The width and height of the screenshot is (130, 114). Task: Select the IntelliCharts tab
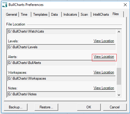101,15
